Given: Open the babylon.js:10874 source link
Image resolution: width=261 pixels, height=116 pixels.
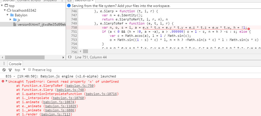Looking at the screenshot, I should pos(59,102).
